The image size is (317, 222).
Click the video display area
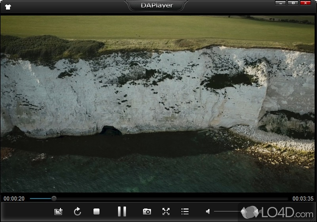click(158, 103)
